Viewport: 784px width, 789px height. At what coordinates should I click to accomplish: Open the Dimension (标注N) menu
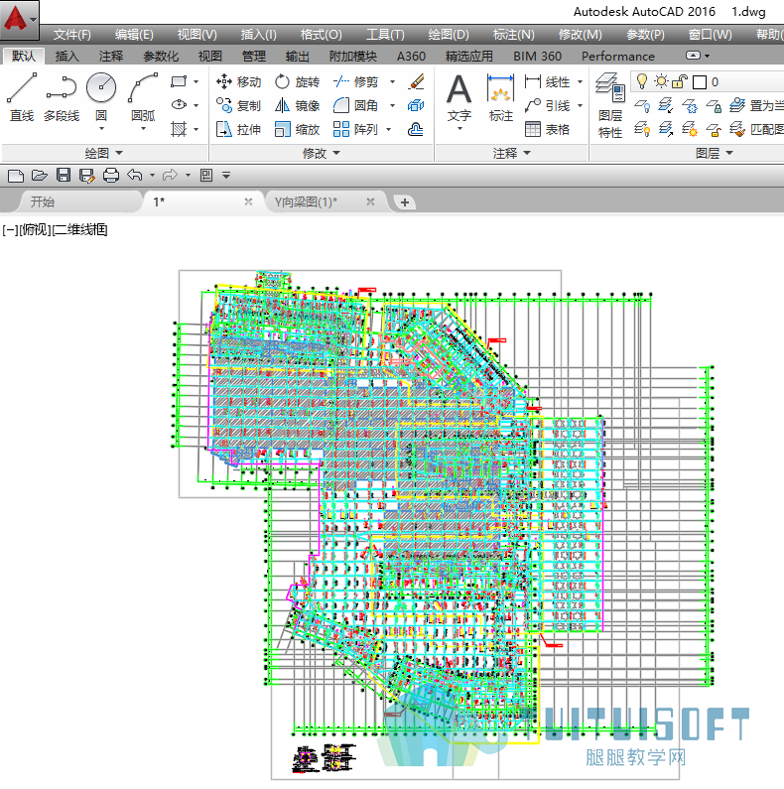pos(513,35)
